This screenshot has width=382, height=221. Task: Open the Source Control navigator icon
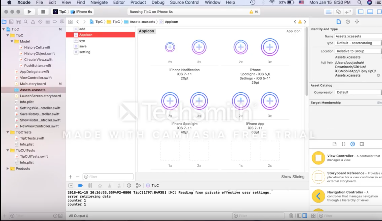click(x=11, y=22)
